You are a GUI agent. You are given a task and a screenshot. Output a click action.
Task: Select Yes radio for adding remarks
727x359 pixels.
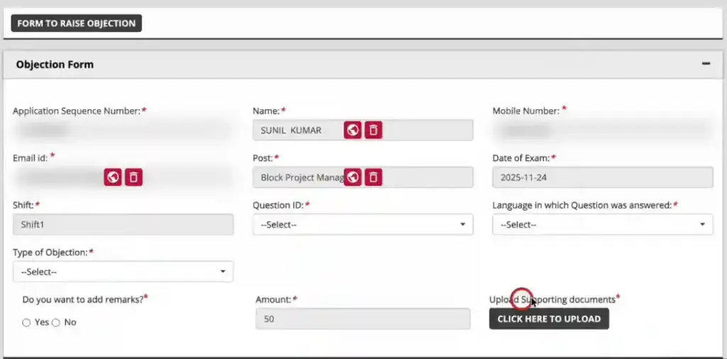click(26, 322)
